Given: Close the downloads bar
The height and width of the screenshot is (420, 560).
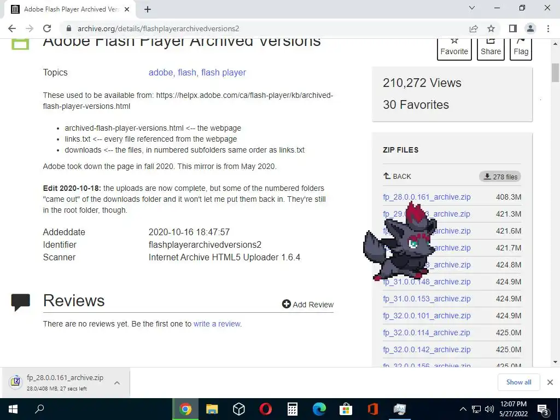Looking at the screenshot, I should click(550, 382).
